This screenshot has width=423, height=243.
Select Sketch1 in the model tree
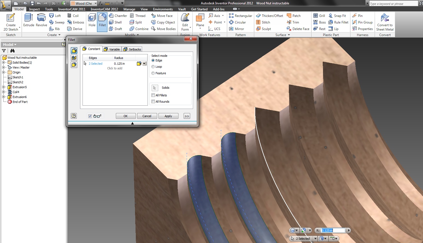tap(18, 77)
